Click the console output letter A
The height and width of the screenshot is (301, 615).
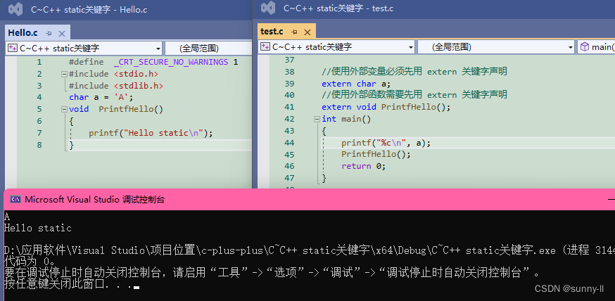(6, 217)
